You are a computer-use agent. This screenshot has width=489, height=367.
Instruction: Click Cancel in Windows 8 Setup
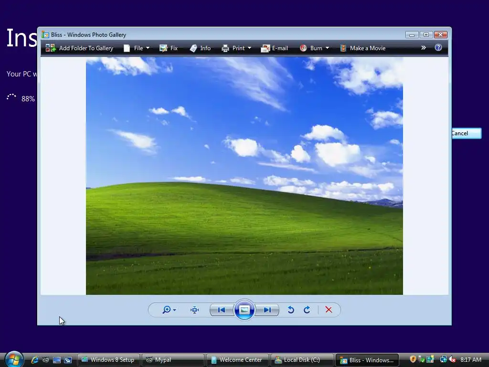click(x=467, y=133)
